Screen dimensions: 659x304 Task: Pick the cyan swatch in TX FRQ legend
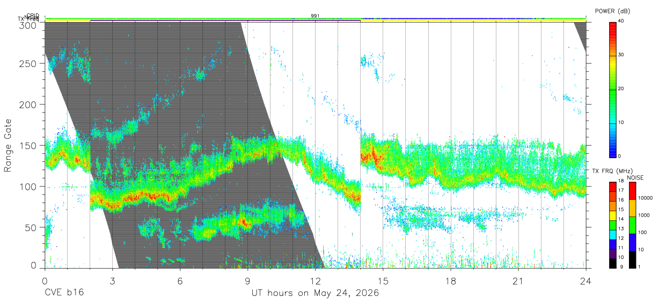click(x=612, y=234)
